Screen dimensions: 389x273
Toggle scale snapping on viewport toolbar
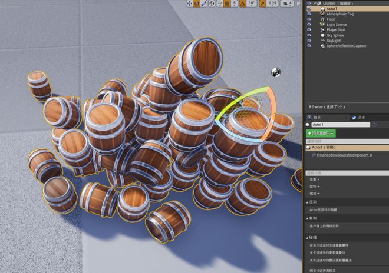coord(262,4)
